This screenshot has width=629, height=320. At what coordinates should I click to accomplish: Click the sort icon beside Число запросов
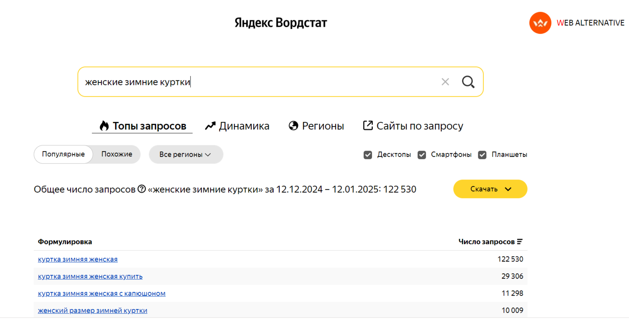click(x=520, y=241)
